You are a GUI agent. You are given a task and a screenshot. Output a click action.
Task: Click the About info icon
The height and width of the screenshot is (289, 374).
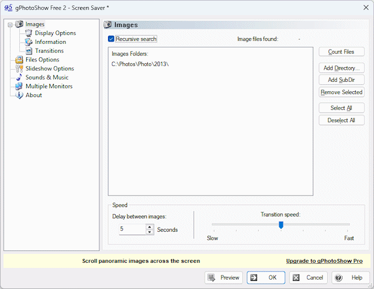point(19,95)
